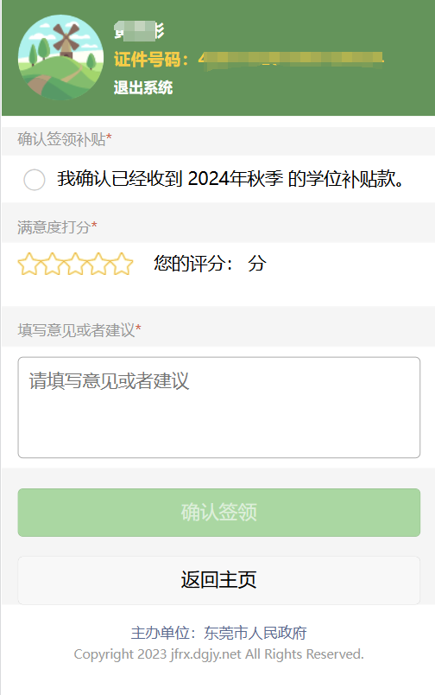The height and width of the screenshot is (695, 435).
Task: Go back with 返回主页 button
Action: [x=219, y=580]
